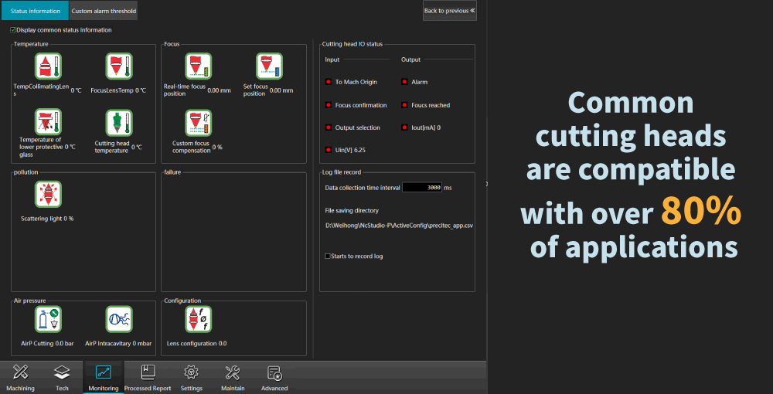The height and width of the screenshot is (394, 773).
Task: Click the To Mach Origin indicator
Action: pyautogui.click(x=328, y=82)
